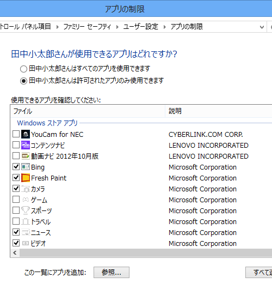Select the スポーツ row name
Image resolution: width=272 pixels, height=289 pixels.
[x=41, y=210]
